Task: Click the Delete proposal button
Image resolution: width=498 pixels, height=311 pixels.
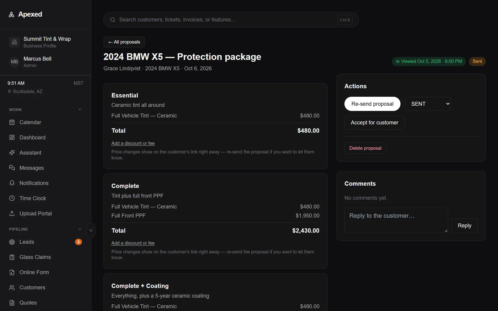Action: point(365,148)
